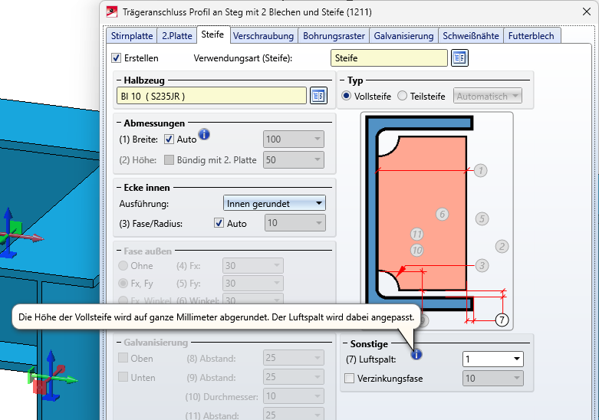Image resolution: width=599 pixels, height=420 pixels.
Task: Click diagram marker number 10
Action: click(x=416, y=251)
